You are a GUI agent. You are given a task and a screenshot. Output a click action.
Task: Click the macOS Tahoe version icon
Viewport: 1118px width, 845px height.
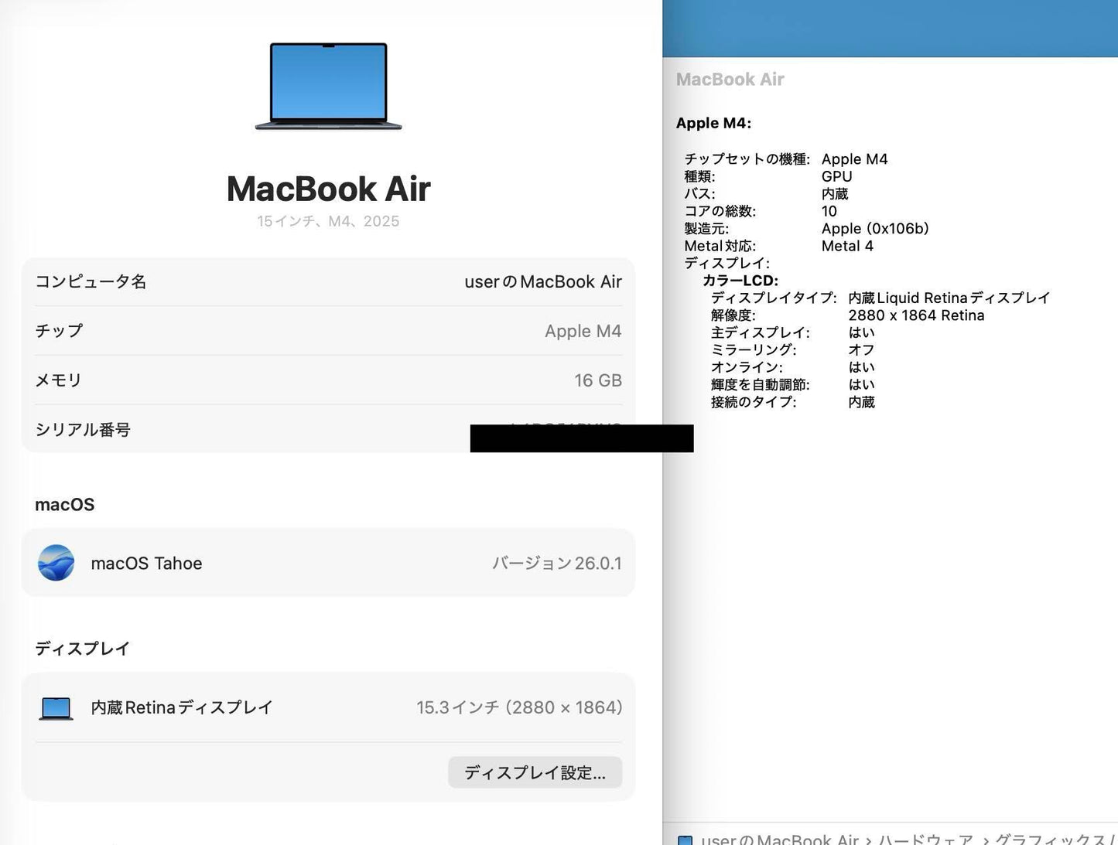click(x=55, y=563)
